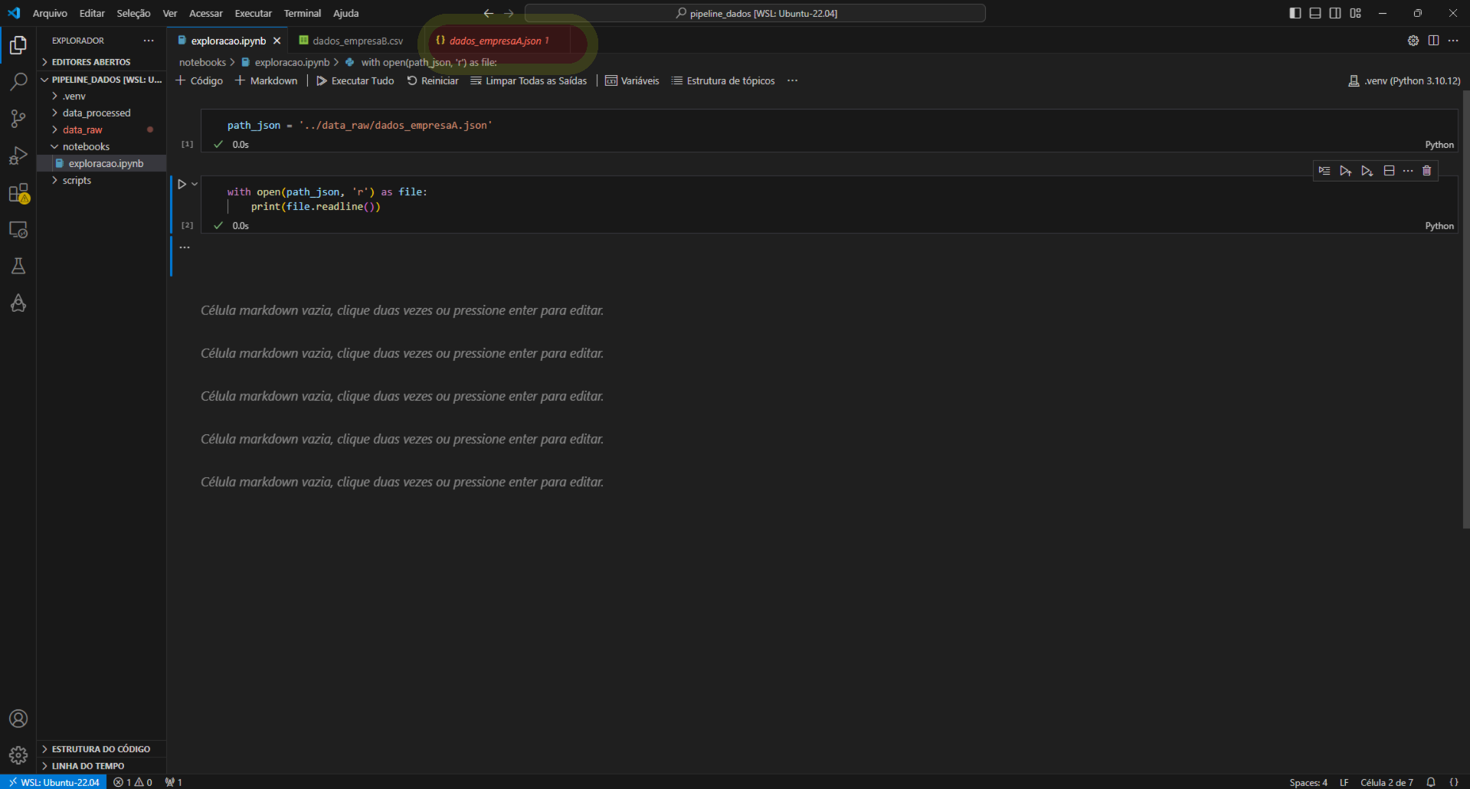
Task: Open the Run and Debug view
Action: [x=18, y=156]
